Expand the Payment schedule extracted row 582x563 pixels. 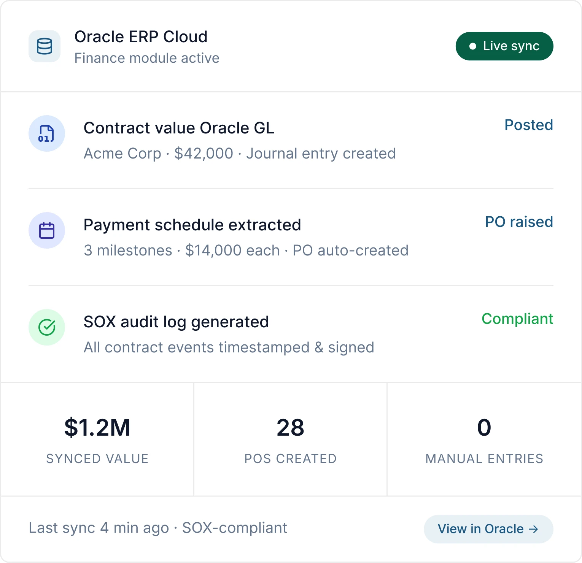[x=192, y=225]
